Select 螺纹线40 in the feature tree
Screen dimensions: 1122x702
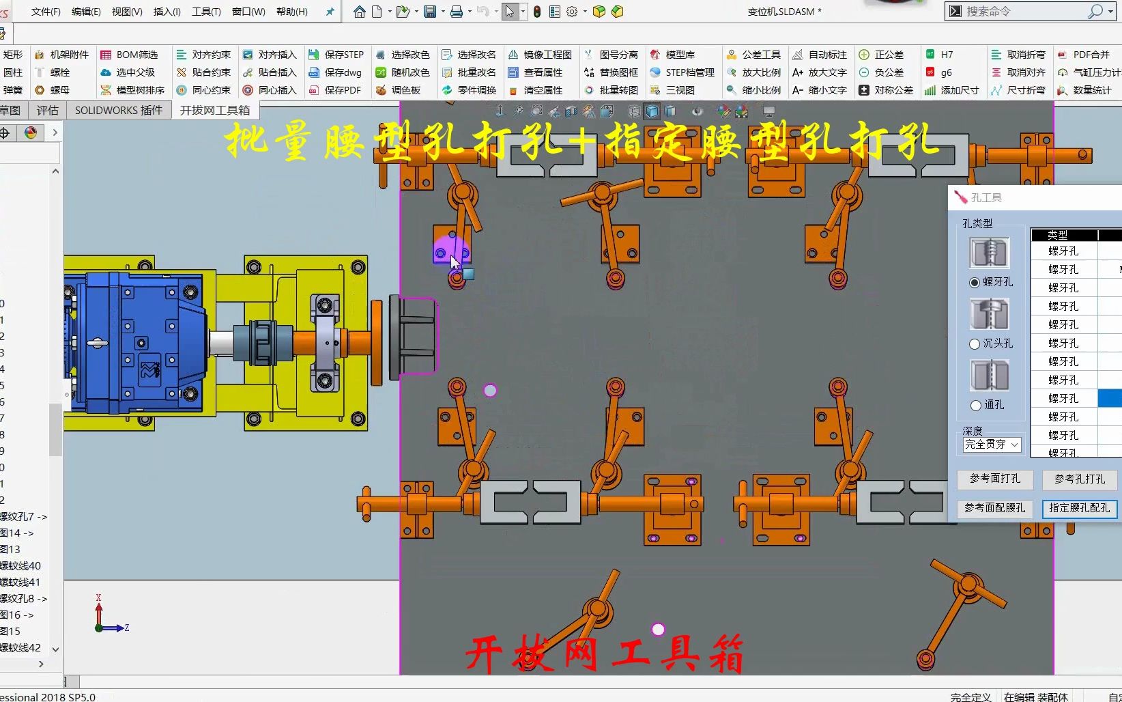click(20, 565)
